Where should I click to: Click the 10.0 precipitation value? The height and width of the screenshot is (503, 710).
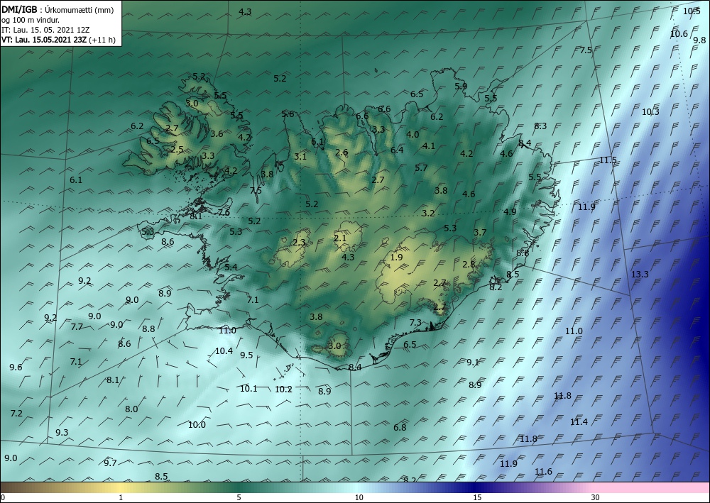pyautogui.click(x=197, y=425)
